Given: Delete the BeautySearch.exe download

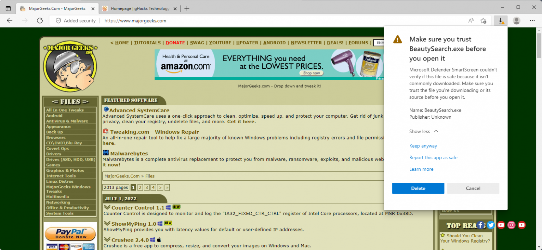Looking at the screenshot, I should pyautogui.click(x=418, y=188).
